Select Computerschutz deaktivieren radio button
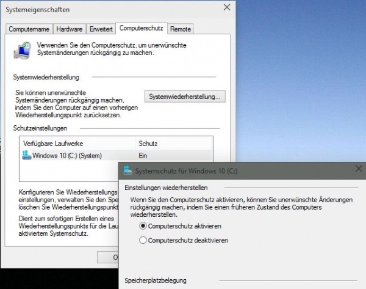The image size is (366, 289). pos(143,240)
